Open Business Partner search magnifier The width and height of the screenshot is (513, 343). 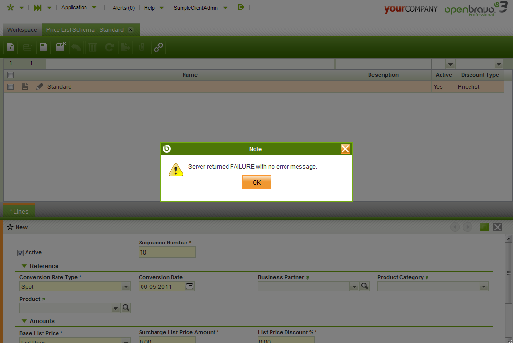point(365,286)
